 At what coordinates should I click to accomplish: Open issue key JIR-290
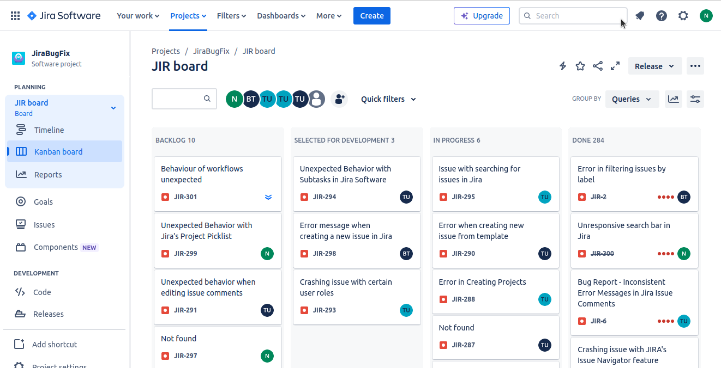point(464,254)
